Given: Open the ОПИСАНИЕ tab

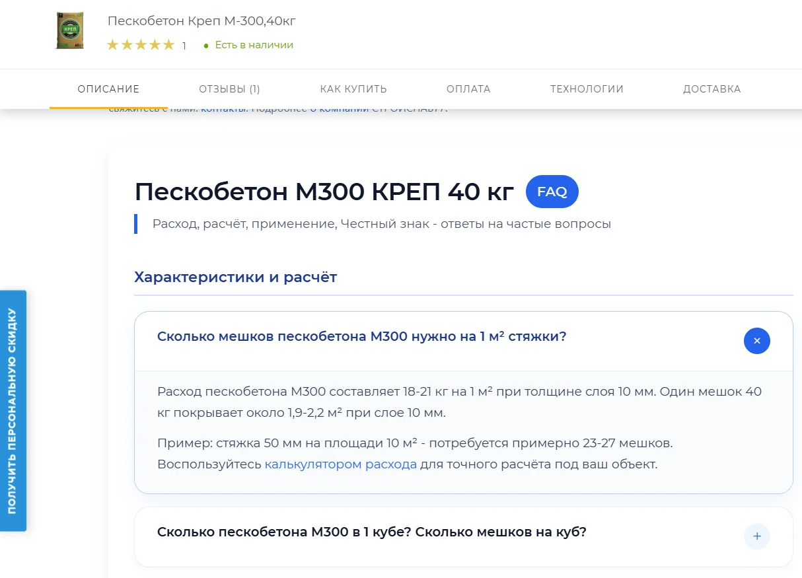Looking at the screenshot, I should pos(108,89).
